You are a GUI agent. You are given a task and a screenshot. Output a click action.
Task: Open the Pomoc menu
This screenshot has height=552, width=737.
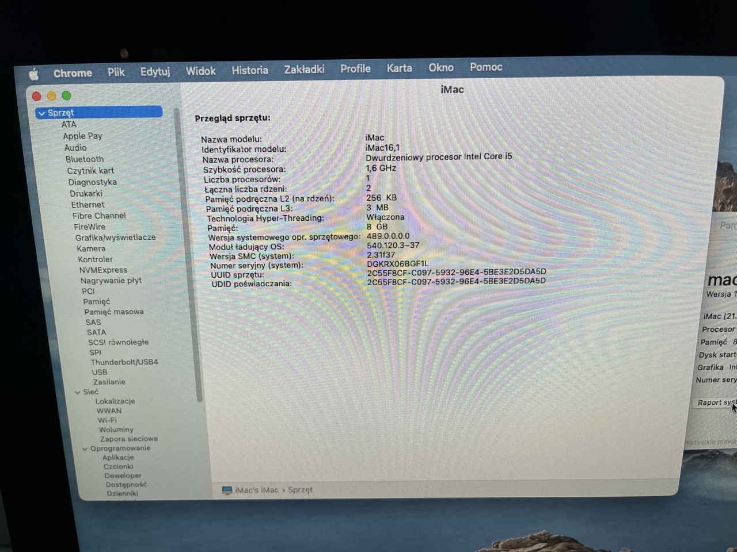486,67
